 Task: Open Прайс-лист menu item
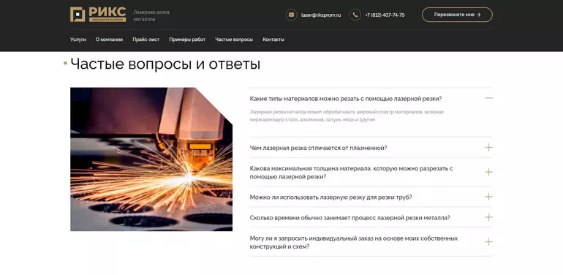(x=146, y=39)
